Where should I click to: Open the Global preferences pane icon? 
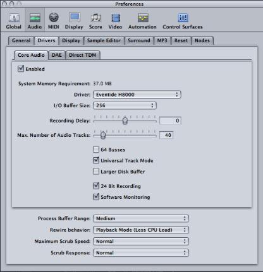click(14, 18)
